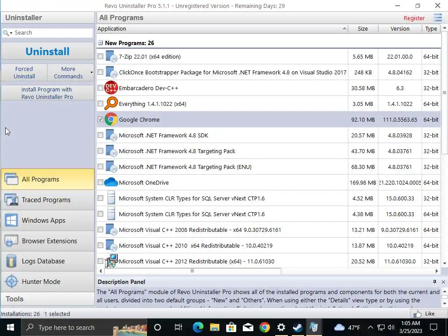
Task: Click the Embarcadero Dev-C++ icon
Action: (111, 87)
